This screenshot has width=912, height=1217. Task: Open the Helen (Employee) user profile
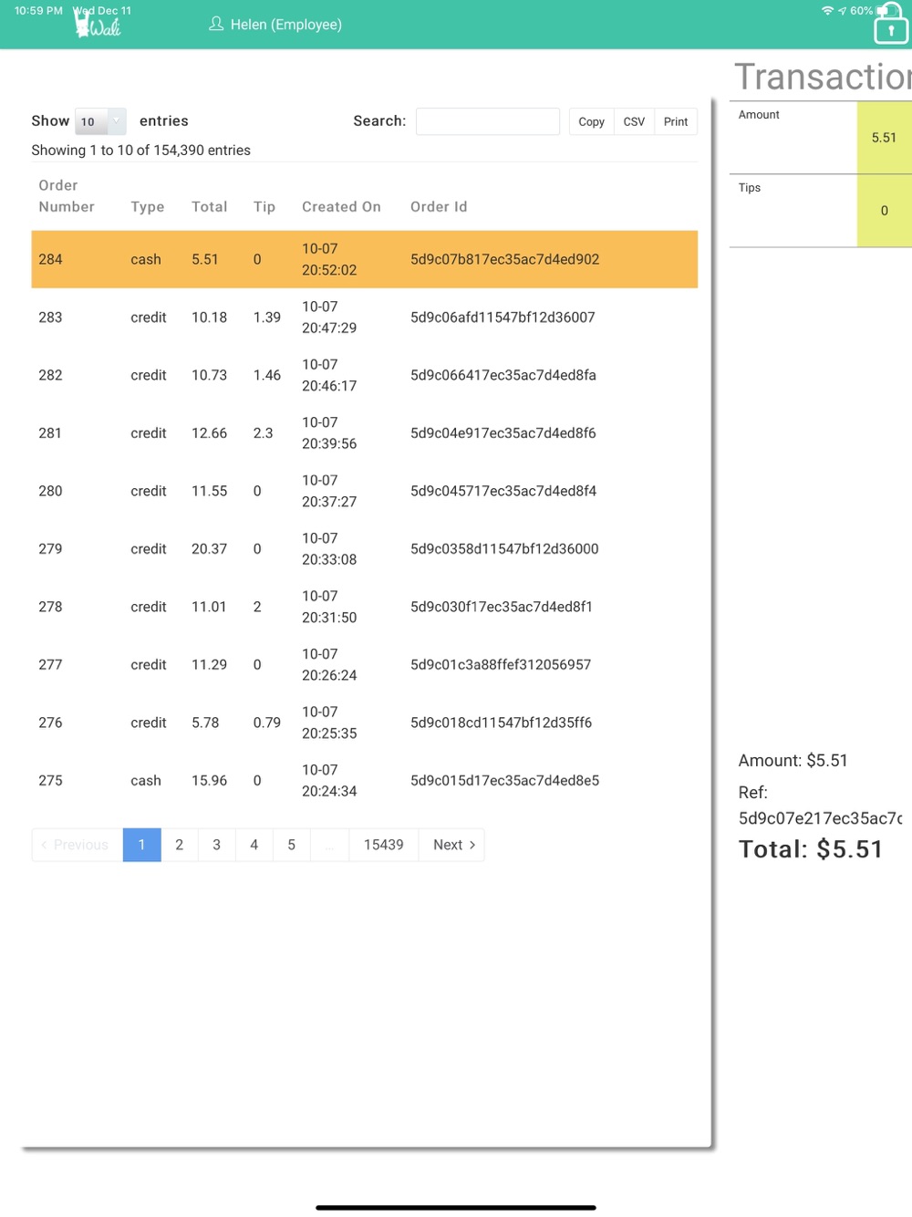[x=275, y=25]
